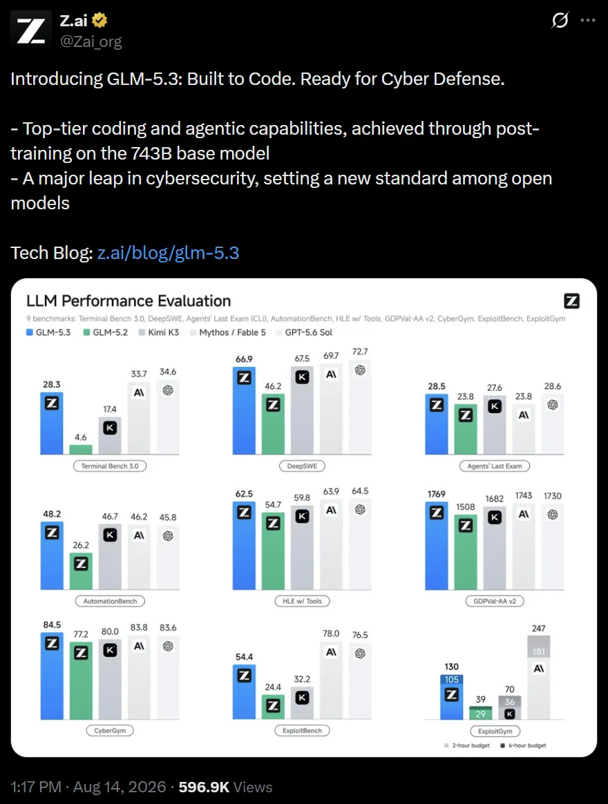Click the Z.ai profile avatar
608x804 pixels.
tap(31, 30)
